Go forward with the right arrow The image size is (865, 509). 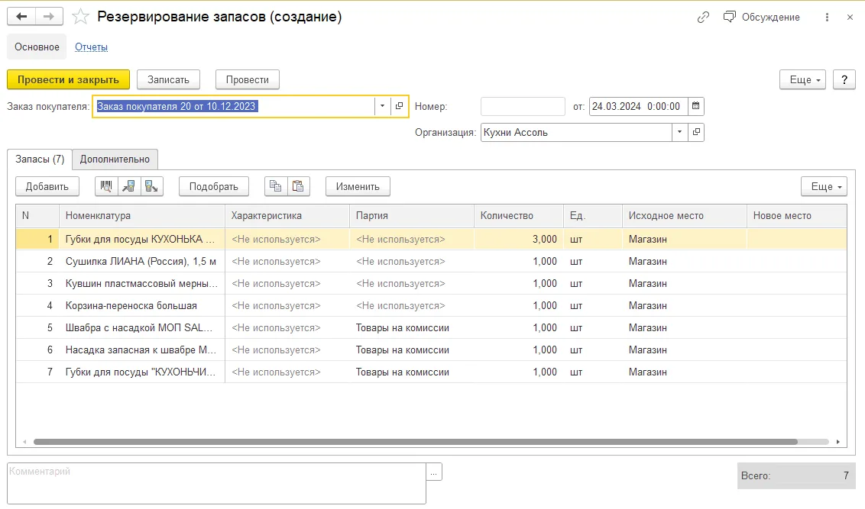[x=49, y=17]
